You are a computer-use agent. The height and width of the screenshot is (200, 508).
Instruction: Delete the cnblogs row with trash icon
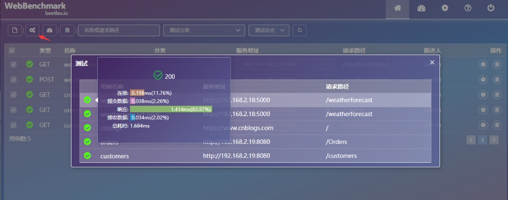click(x=497, y=95)
